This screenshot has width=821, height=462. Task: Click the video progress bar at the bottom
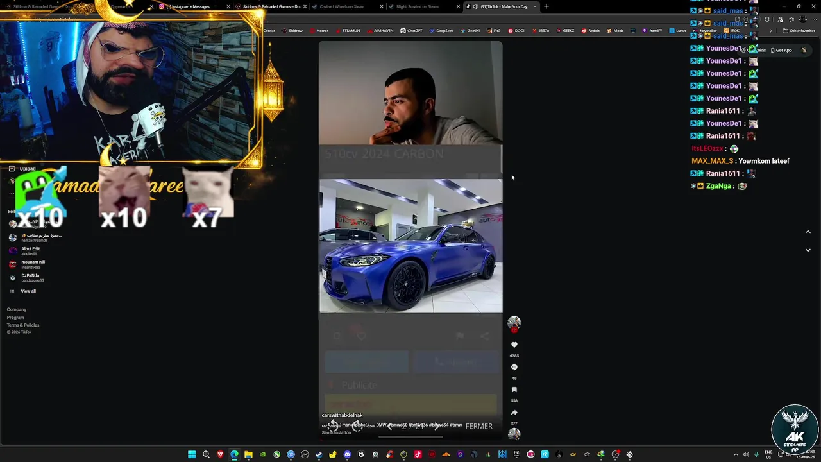pos(410,438)
